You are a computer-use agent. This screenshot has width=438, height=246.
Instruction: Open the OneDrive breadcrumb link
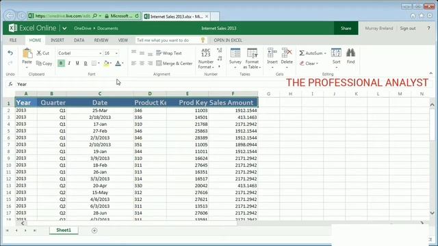(83, 28)
